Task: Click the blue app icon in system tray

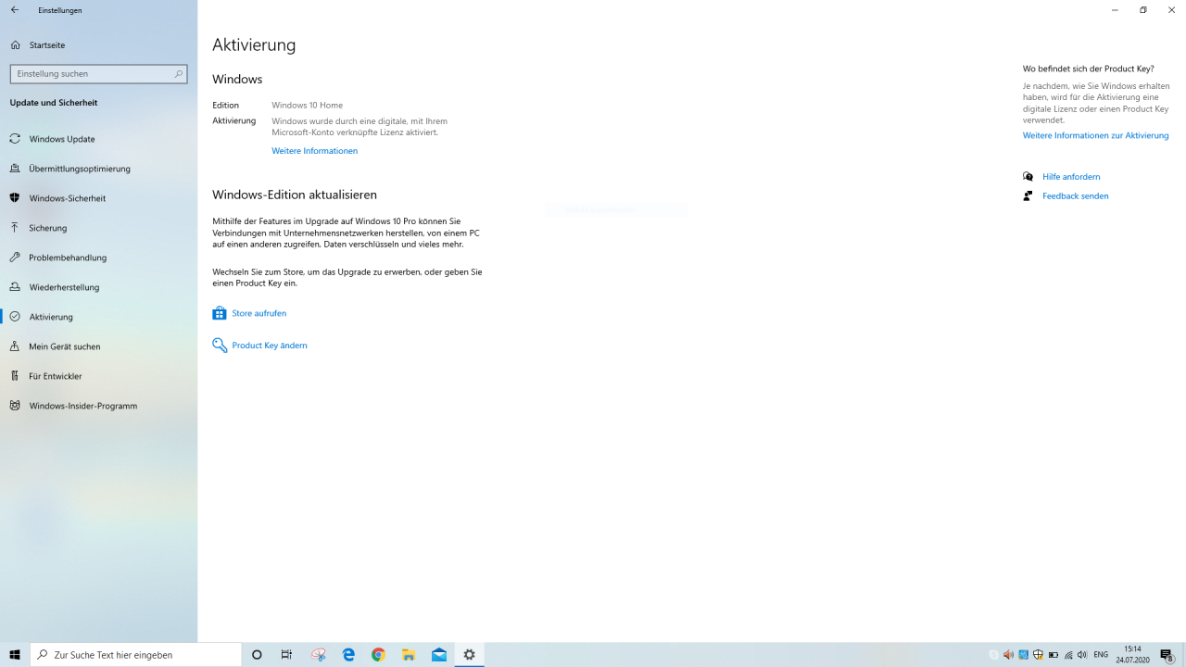Action: 1024,655
